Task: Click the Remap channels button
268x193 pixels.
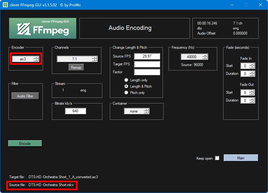Action: [x=76, y=68]
